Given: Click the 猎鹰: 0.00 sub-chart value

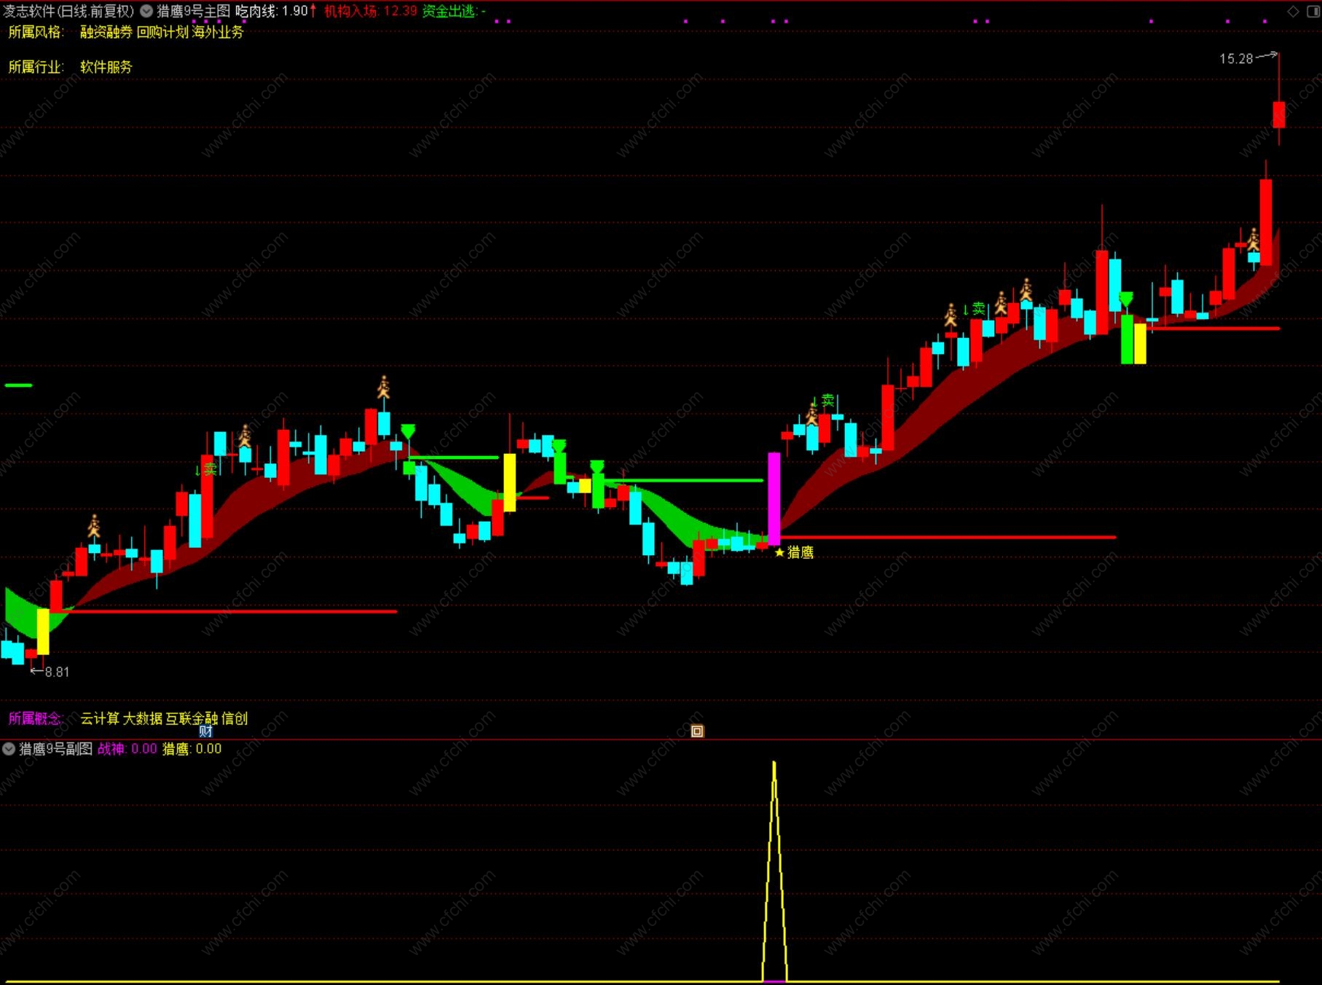Looking at the screenshot, I should click(192, 748).
